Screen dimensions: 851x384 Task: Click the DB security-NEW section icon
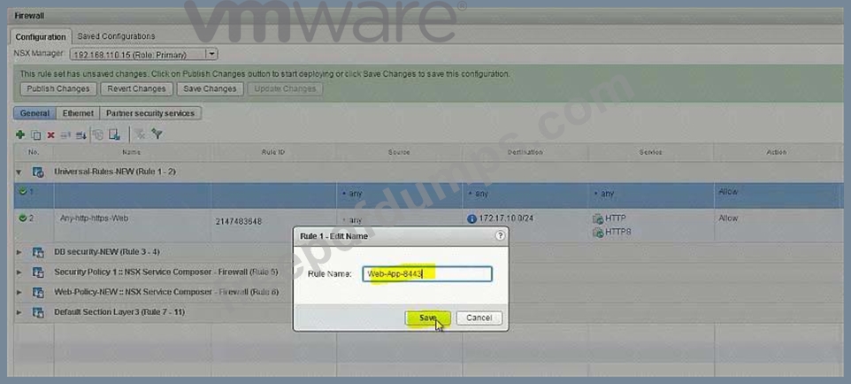(38, 252)
